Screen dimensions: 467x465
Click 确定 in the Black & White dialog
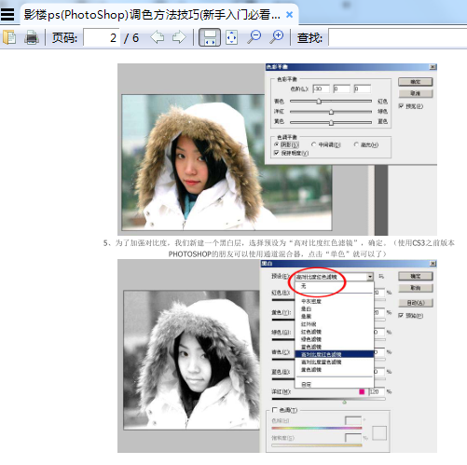click(416, 276)
